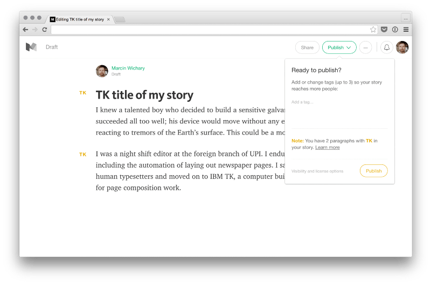Click the Pocket extension icon
Image resolution: width=431 pixels, height=284 pixels.
click(384, 30)
